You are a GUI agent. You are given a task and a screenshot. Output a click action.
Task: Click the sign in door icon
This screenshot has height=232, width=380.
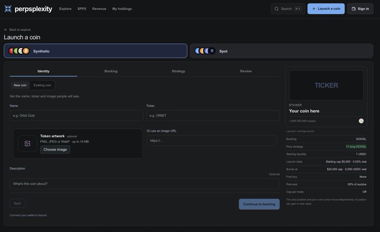coord(354,9)
